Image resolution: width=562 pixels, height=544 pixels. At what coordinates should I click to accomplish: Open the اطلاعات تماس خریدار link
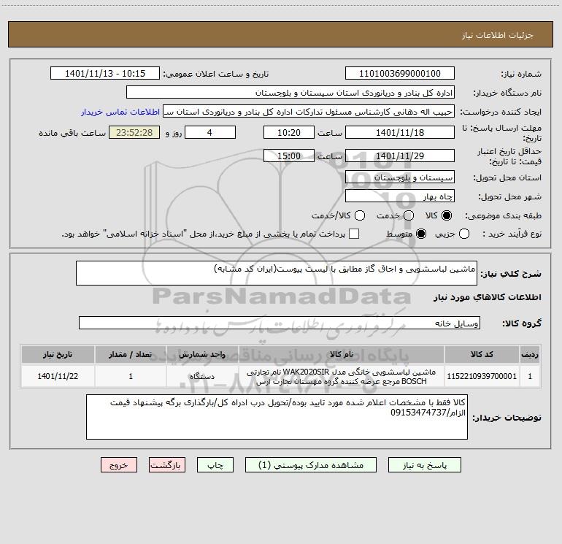click(120, 112)
